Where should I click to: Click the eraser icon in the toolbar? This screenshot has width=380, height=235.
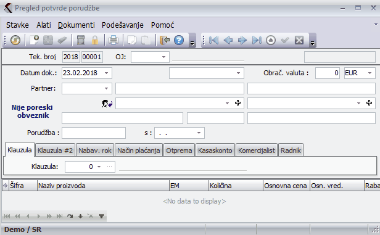tap(62, 40)
